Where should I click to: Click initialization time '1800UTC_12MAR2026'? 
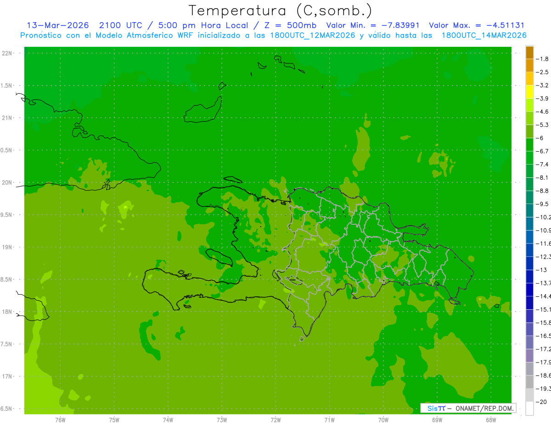coord(312,35)
